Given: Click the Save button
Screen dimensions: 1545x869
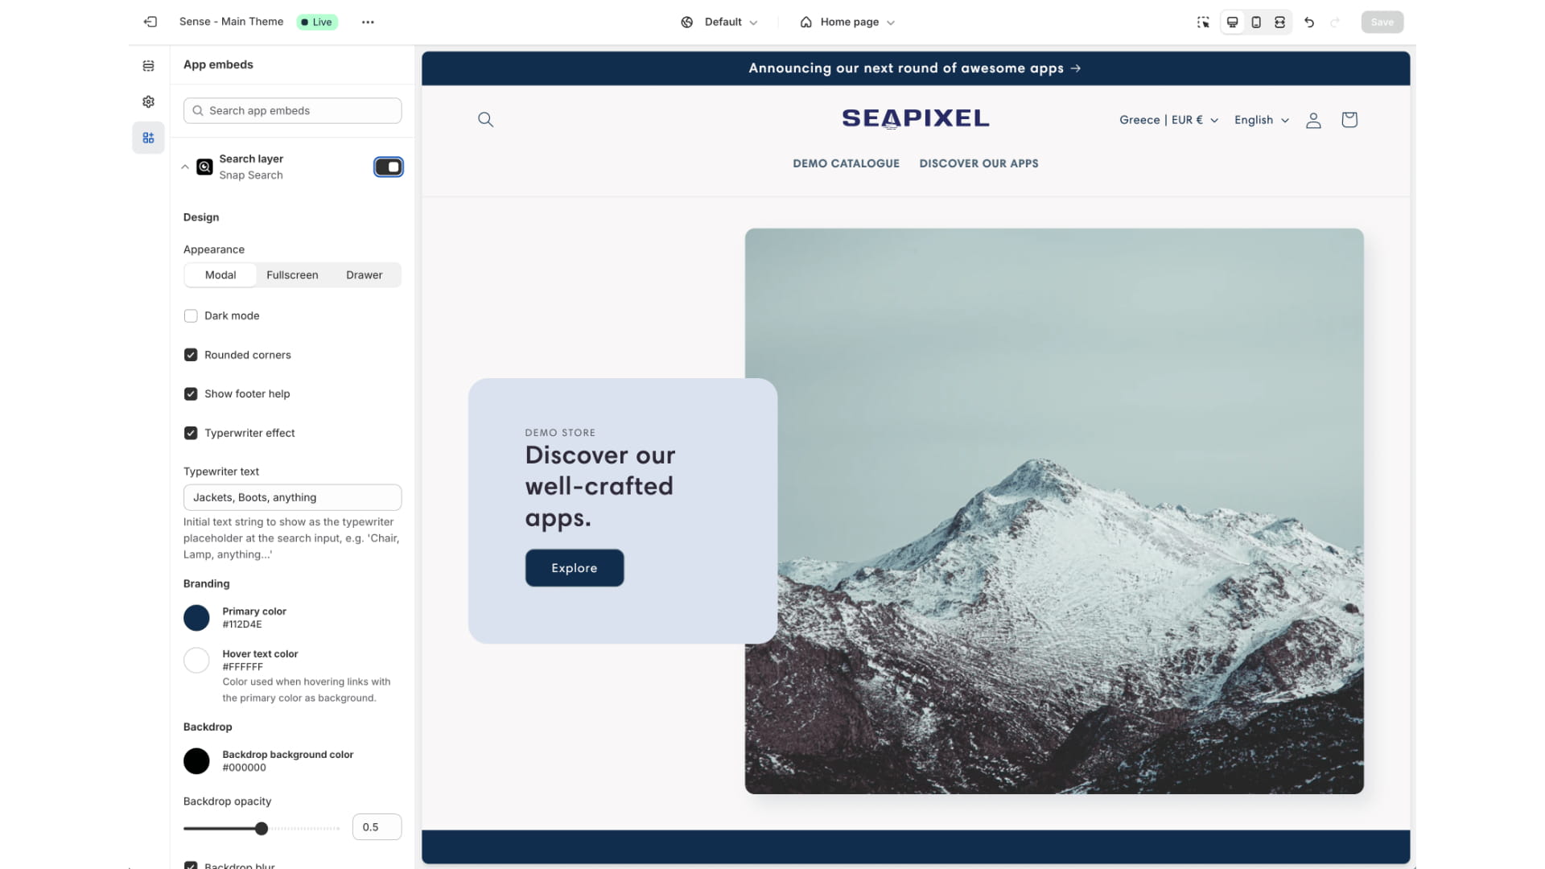Looking at the screenshot, I should tap(1381, 21).
